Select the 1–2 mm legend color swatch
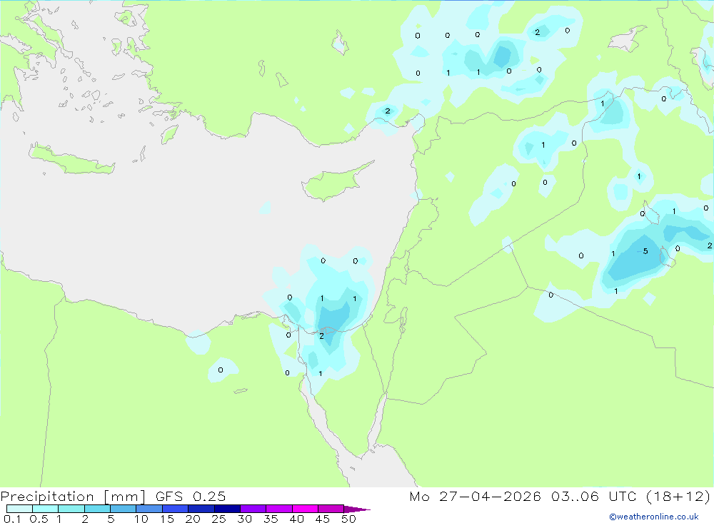 [x=71, y=509]
